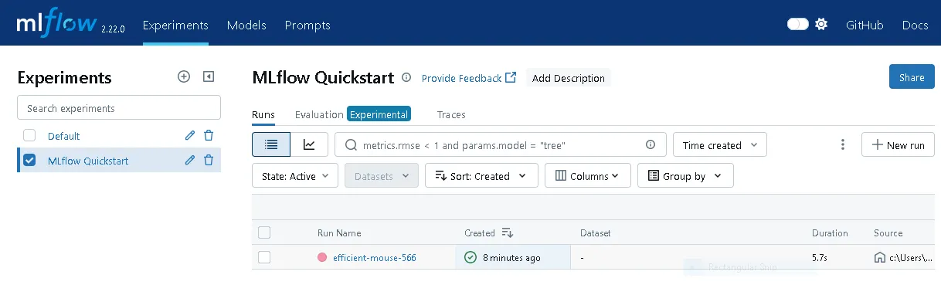The height and width of the screenshot is (285, 941).
Task: Open the three-dot more options menu
Action: click(x=843, y=144)
